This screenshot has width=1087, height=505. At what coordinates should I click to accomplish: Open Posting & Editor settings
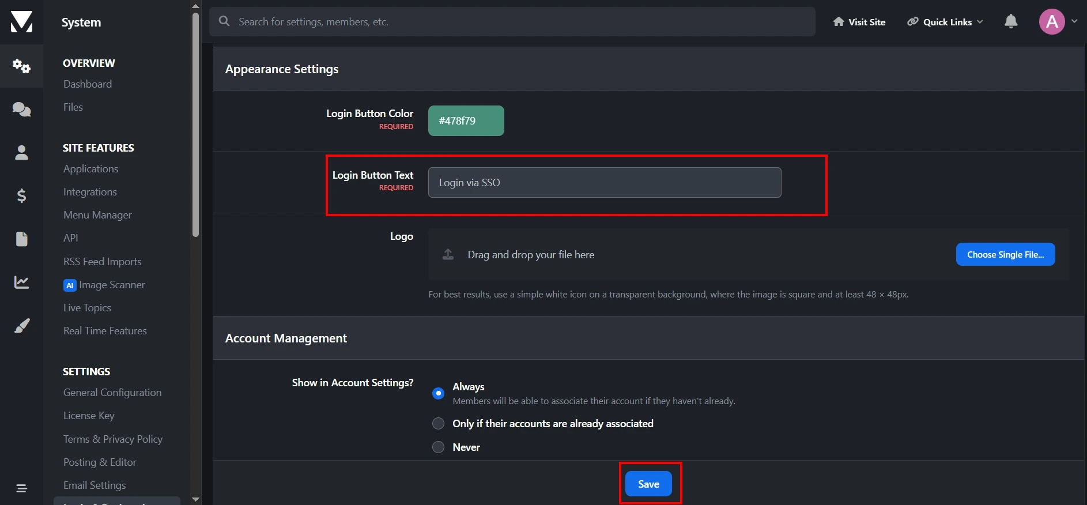pyautogui.click(x=100, y=462)
